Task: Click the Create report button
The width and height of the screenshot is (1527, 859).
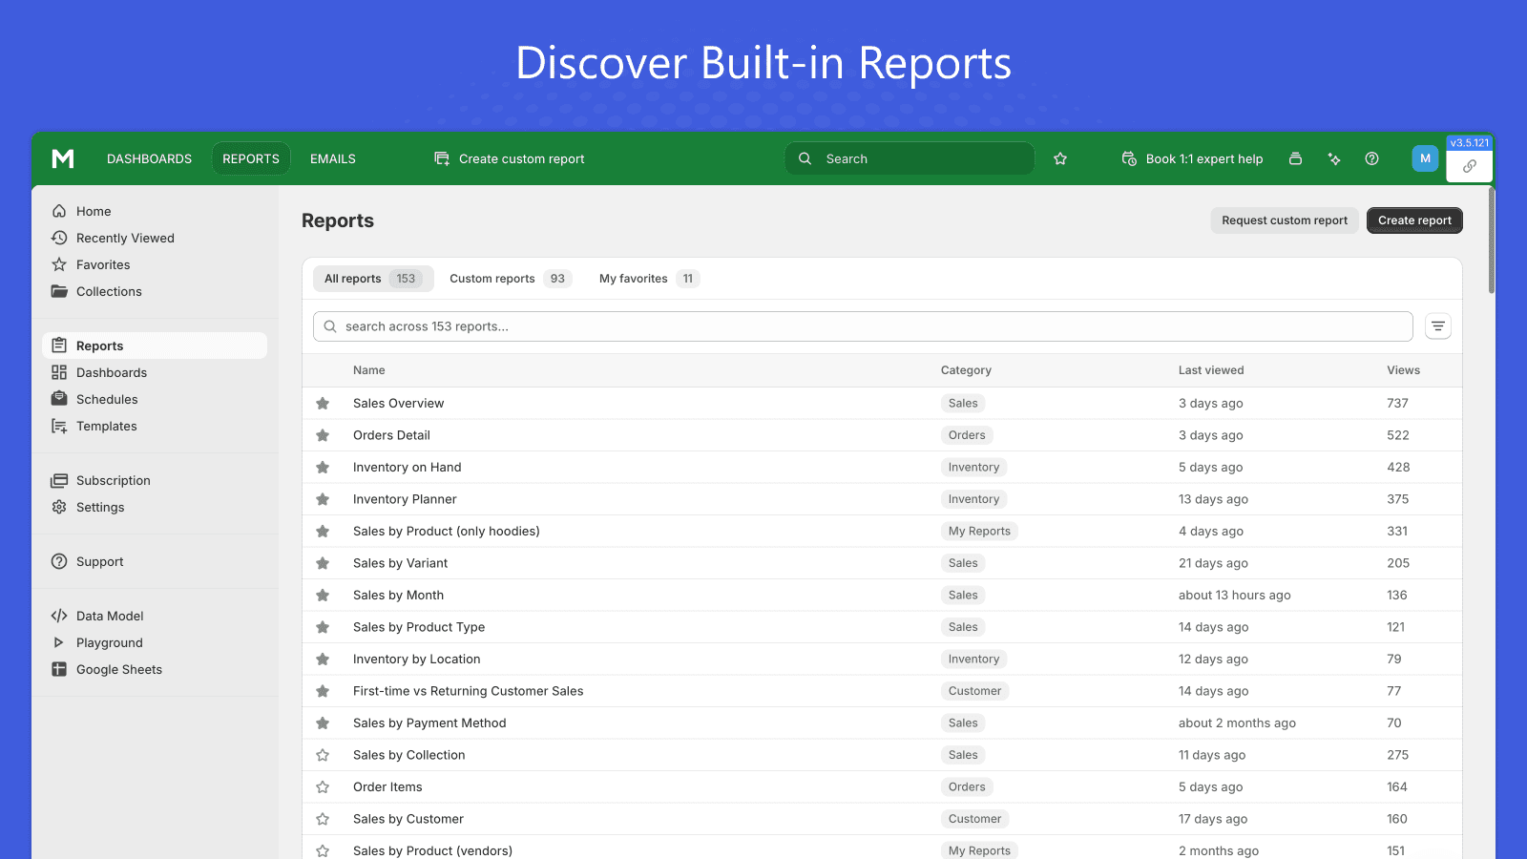Action: pos(1413,220)
